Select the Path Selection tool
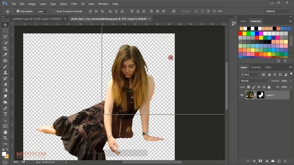 [5, 120]
